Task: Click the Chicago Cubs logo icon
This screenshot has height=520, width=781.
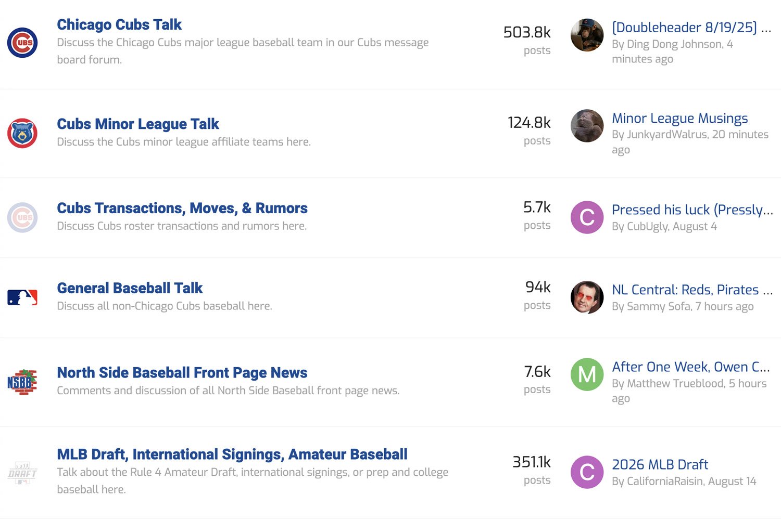Action: (x=22, y=43)
